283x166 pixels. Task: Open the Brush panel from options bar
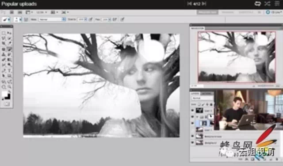coord(26,19)
